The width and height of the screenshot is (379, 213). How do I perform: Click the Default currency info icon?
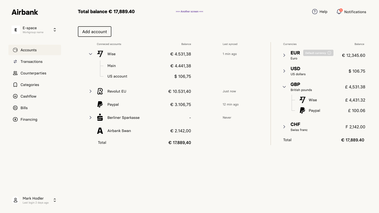[329, 53]
